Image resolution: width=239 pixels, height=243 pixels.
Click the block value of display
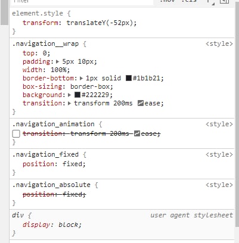click(x=69, y=225)
